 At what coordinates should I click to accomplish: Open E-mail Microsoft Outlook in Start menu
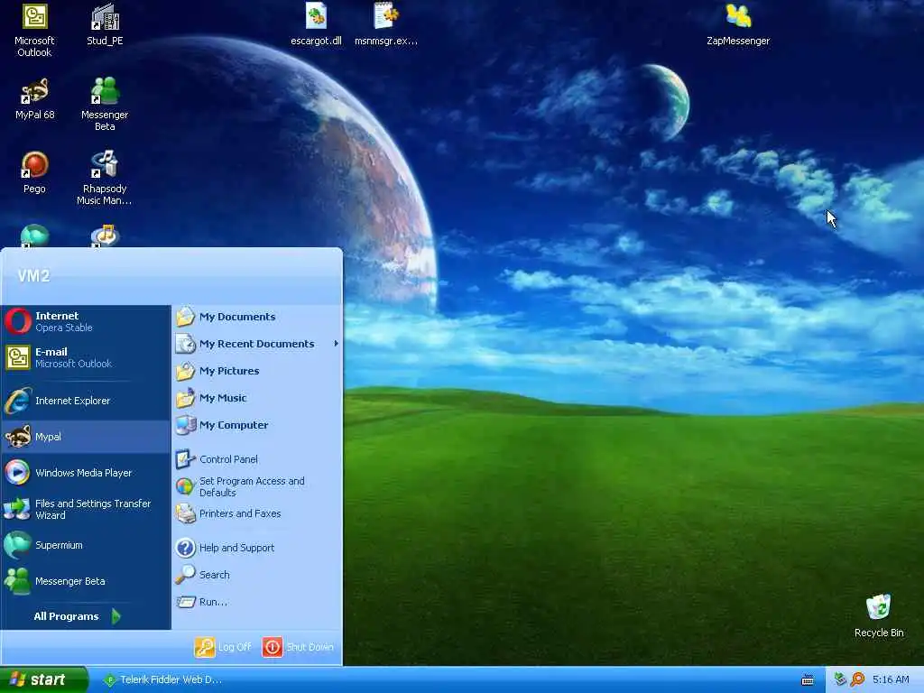(86, 357)
